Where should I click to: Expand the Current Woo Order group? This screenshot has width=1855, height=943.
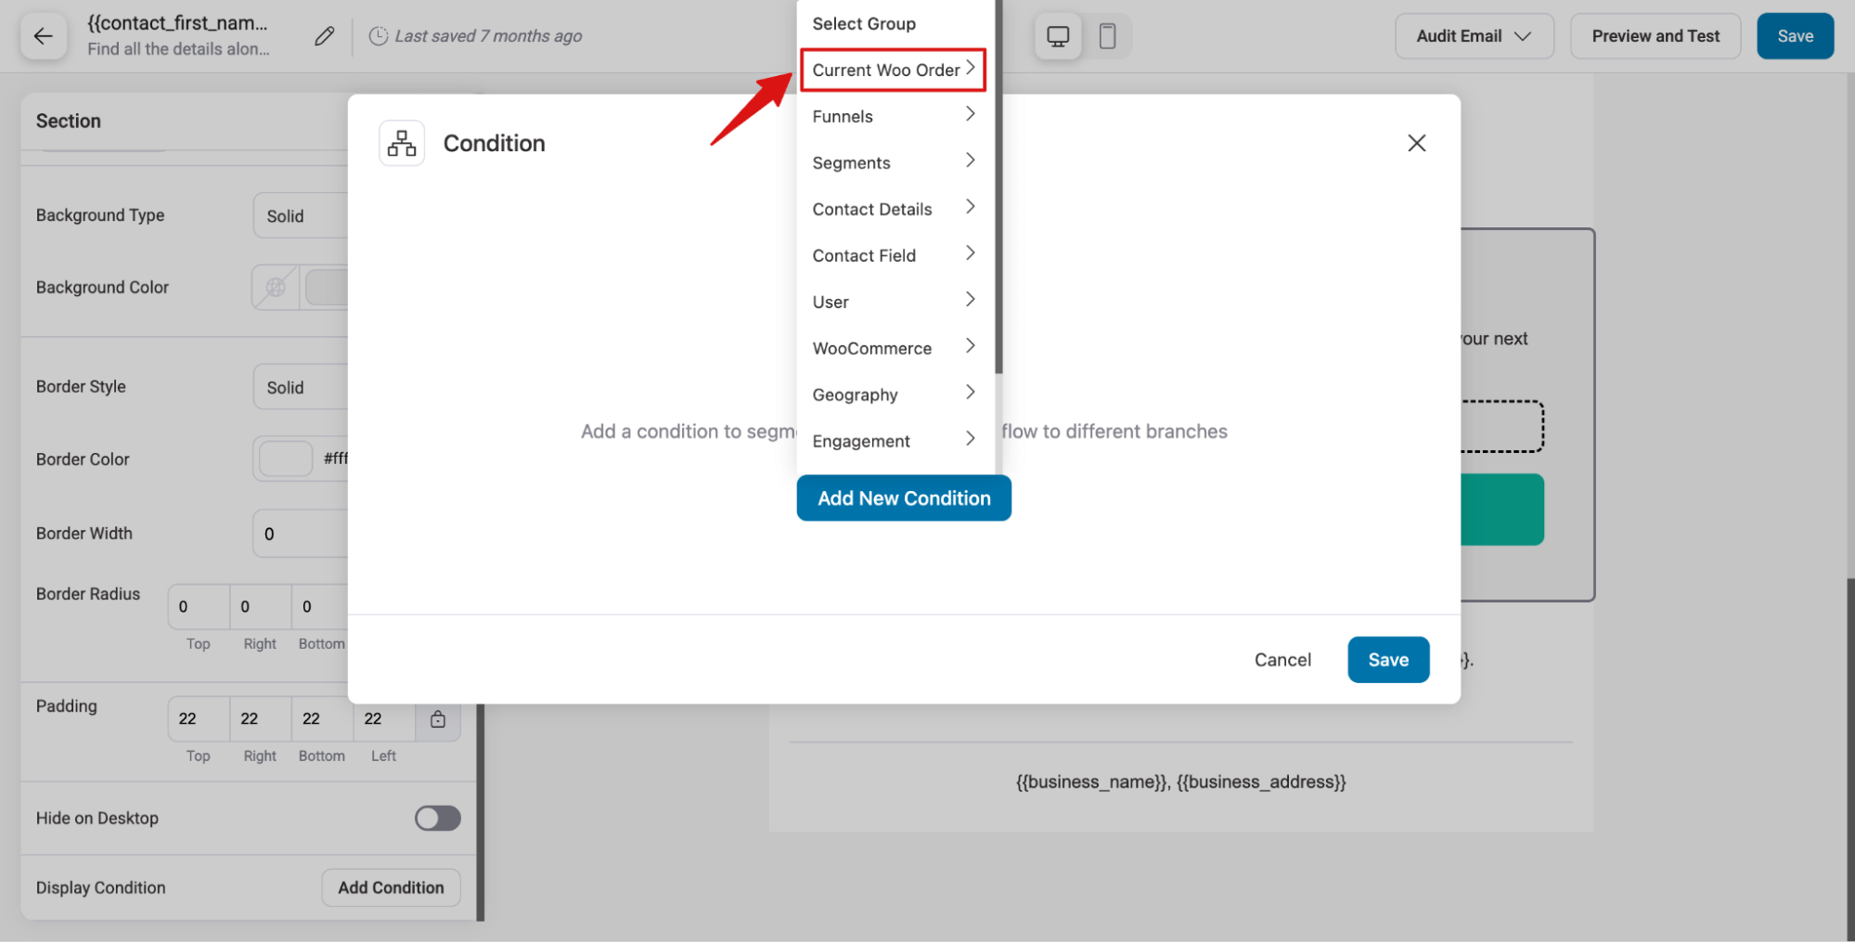coord(893,70)
